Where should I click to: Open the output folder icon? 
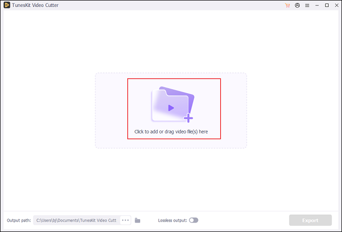(x=137, y=221)
